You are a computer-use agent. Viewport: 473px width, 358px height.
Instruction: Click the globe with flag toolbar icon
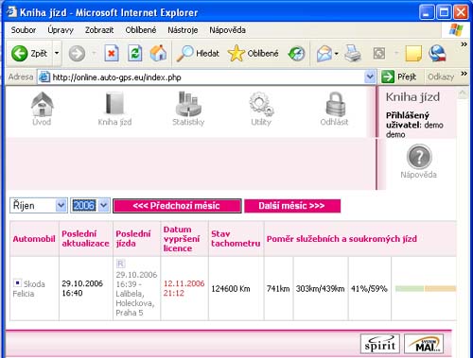(x=437, y=53)
